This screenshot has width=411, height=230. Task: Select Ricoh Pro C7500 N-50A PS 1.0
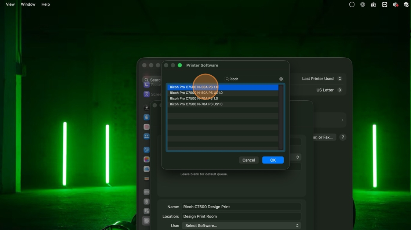click(223, 87)
